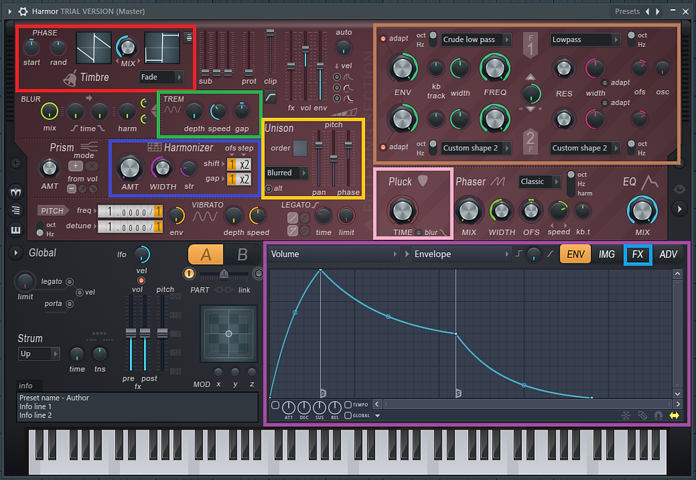The height and width of the screenshot is (480, 696).
Task: Click the round right-arrow side button
Action: [x=679, y=209]
